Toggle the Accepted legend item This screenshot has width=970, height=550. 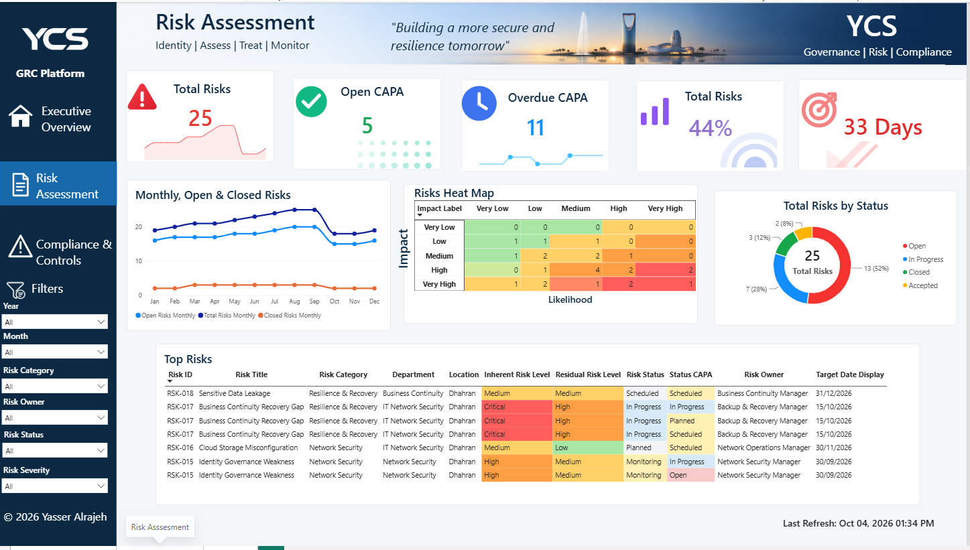(920, 285)
